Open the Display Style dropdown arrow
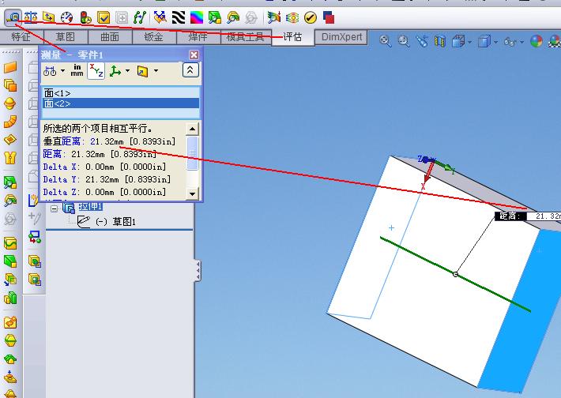This screenshot has height=398, width=561. pos(496,42)
